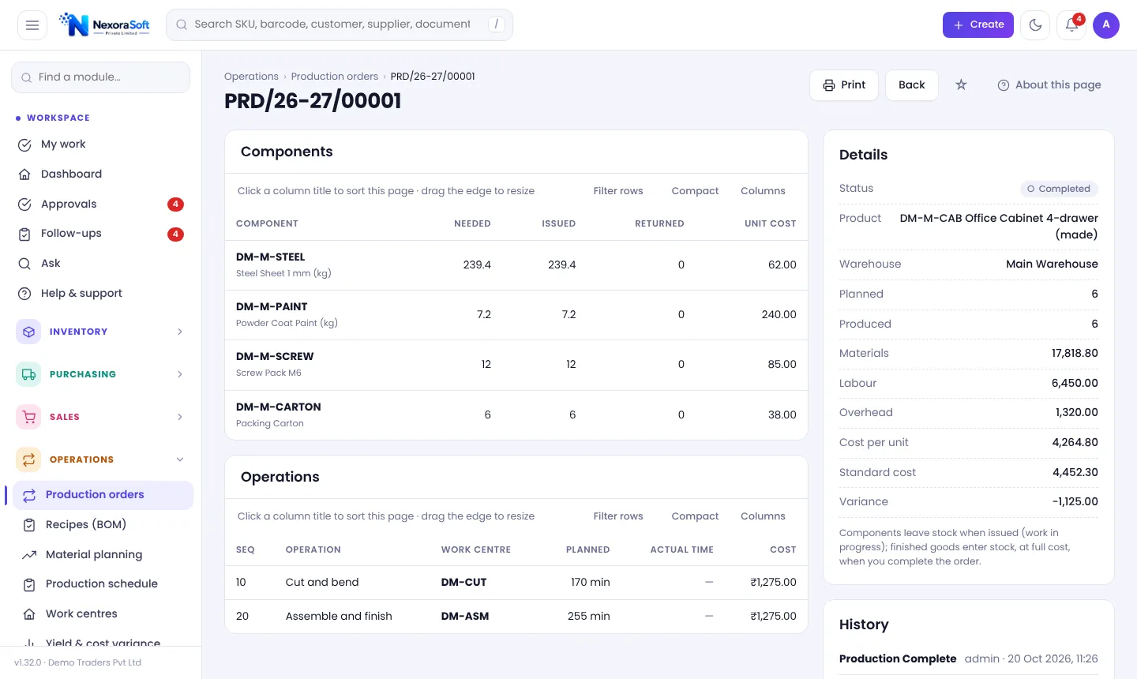Image resolution: width=1137 pixels, height=679 pixels.
Task: Focus the Find a module field
Action: [x=100, y=77]
